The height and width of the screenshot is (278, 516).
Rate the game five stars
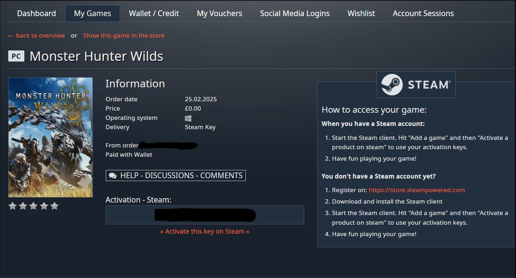54,206
